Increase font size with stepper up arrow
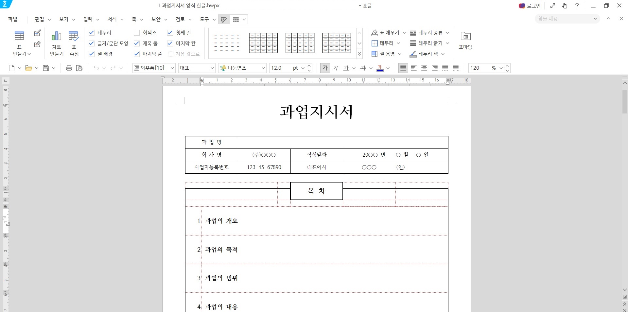Image resolution: width=628 pixels, height=312 pixels. [x=309, y=66]
